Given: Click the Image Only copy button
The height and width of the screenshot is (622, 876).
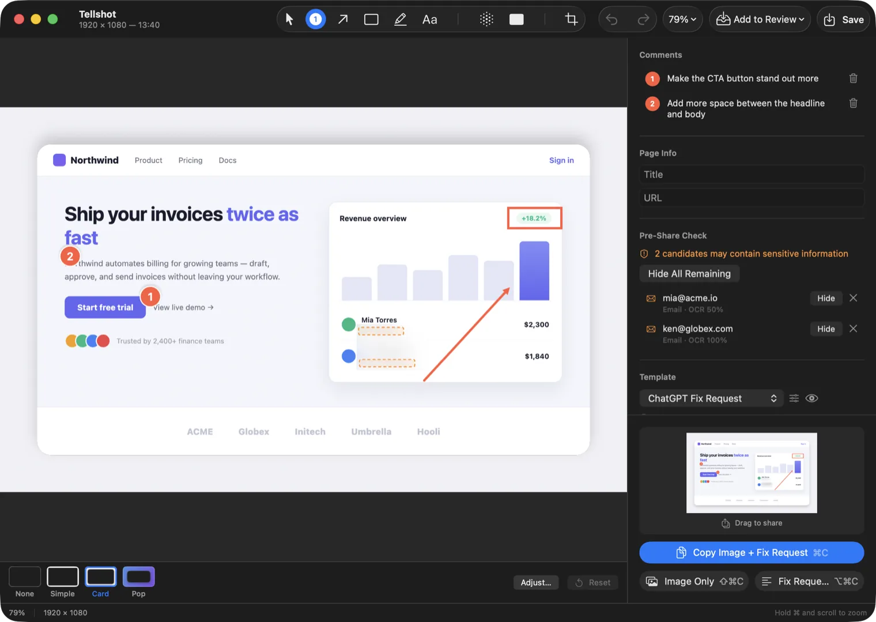Looking at the screenshot, I should (x=694, y=581).
